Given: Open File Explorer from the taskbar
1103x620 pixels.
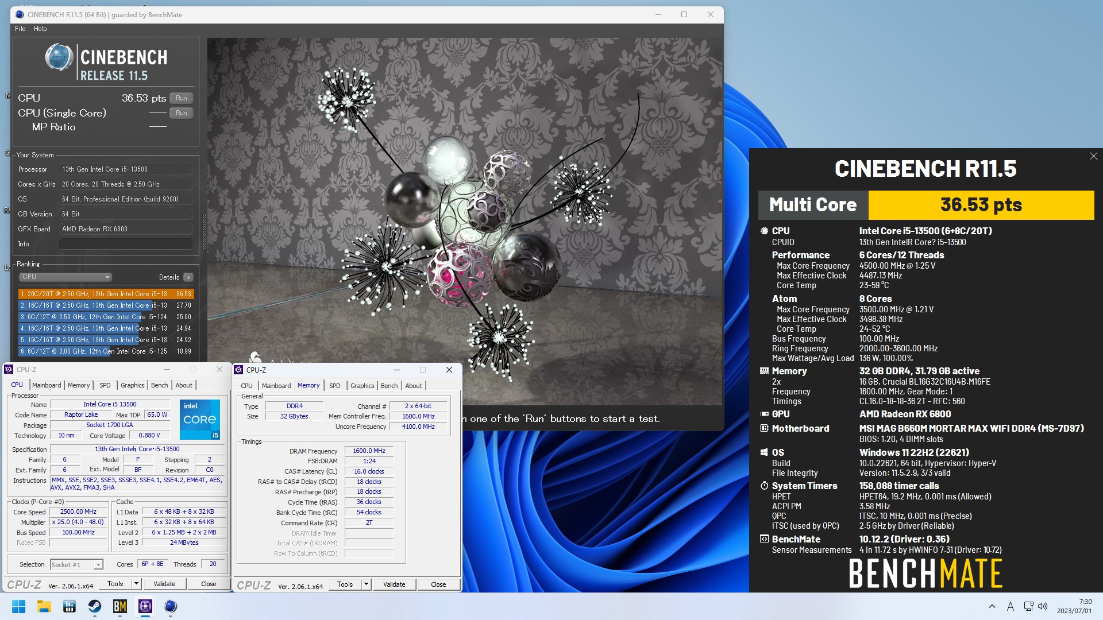Looking at the screenshot, I should tap(44, 606).
